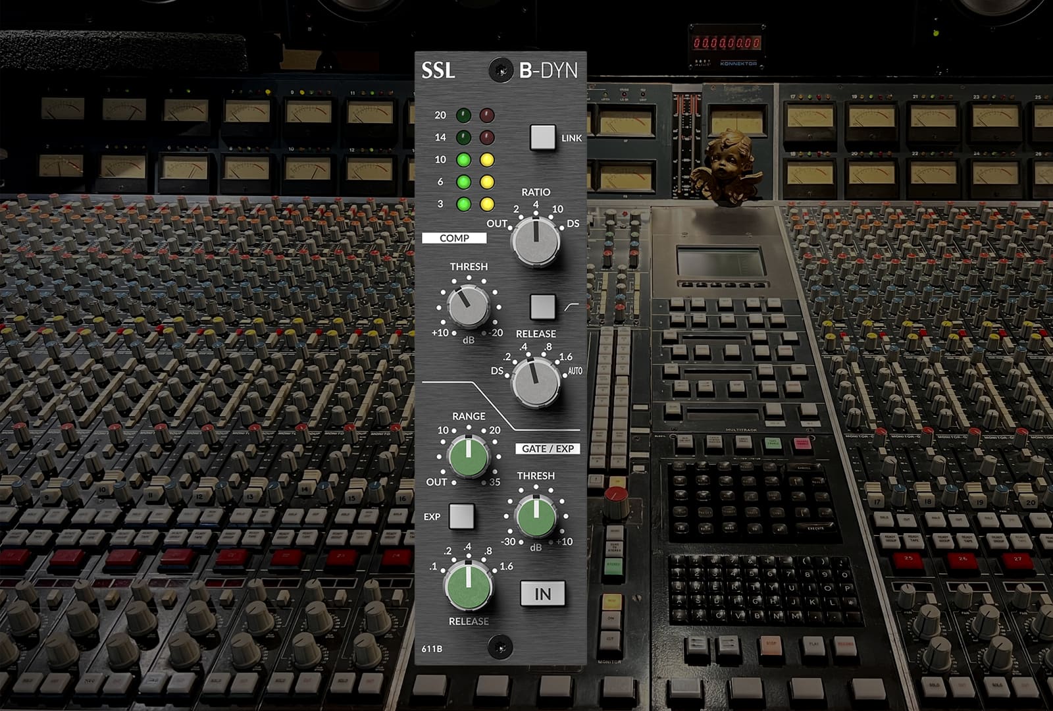Image resolution: width=1053 pixels, height=711 pixels.
Task: Click the SSL logo
Action: pyautogui.click(x=438, y=70)
